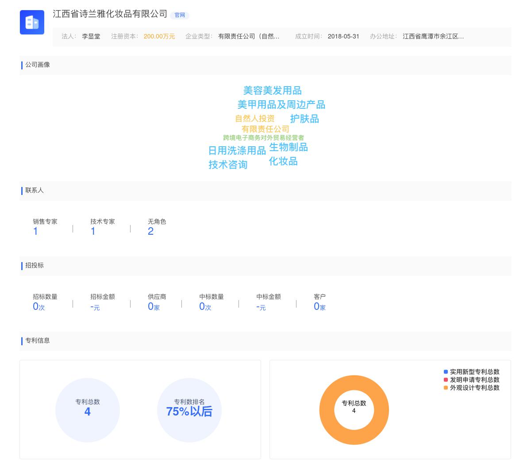
Task: Click the 客户 value 0家
Action: pyautogui.click(x=319, y=307)
